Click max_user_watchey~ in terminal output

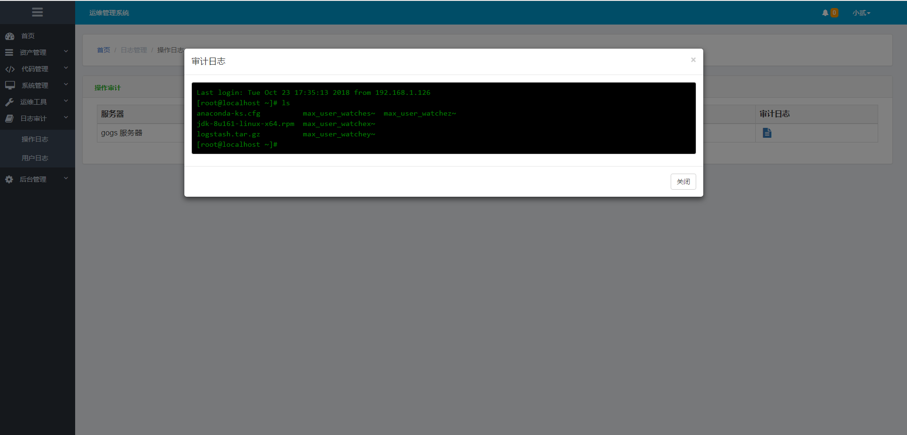point(339,134)
